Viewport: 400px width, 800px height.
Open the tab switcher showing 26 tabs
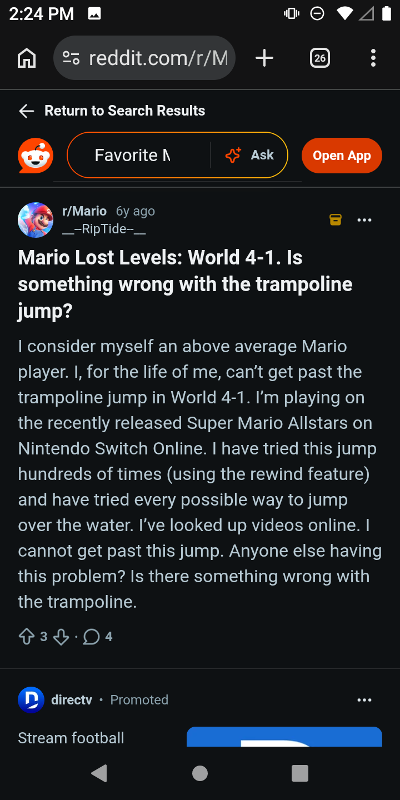[319, 58]
